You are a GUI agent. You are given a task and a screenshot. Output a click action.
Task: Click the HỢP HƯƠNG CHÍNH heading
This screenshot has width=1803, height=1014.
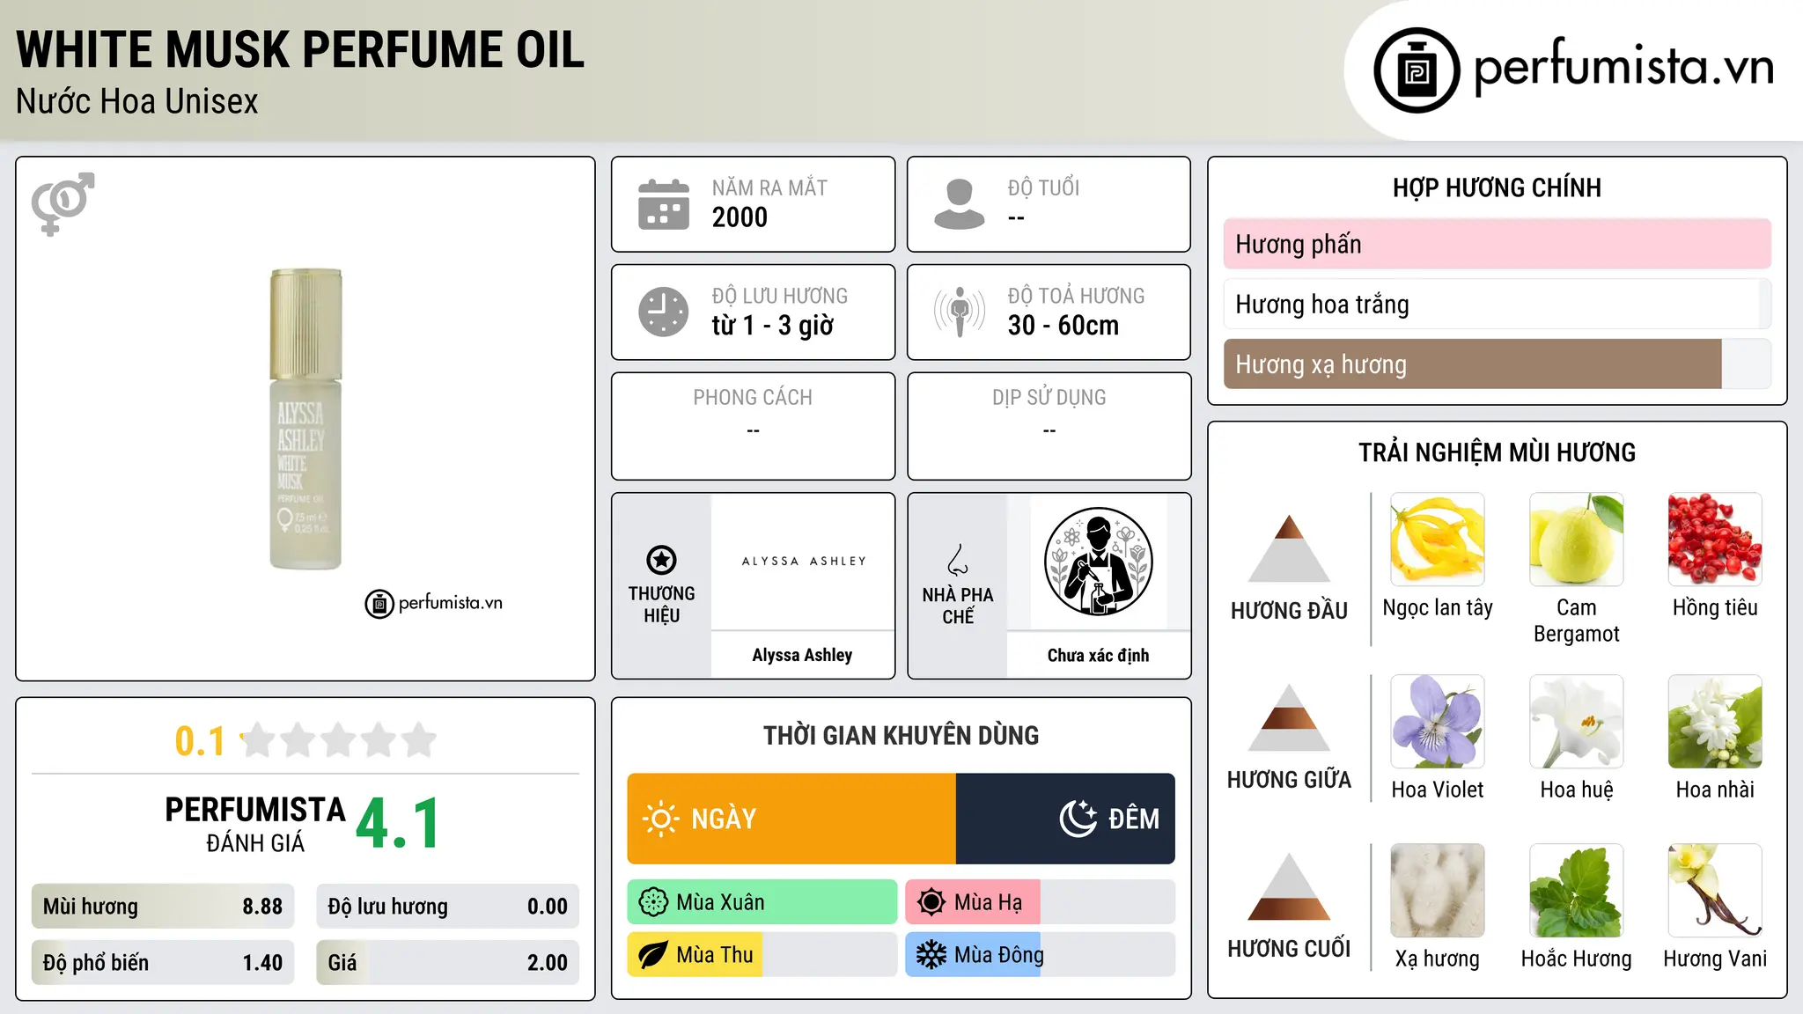(x=1497, y=188)
